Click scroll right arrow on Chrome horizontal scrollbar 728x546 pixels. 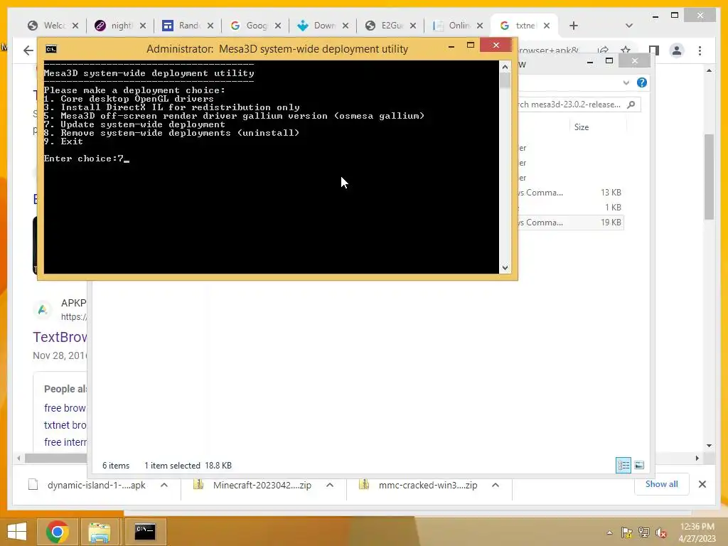[x=697, y=459]
